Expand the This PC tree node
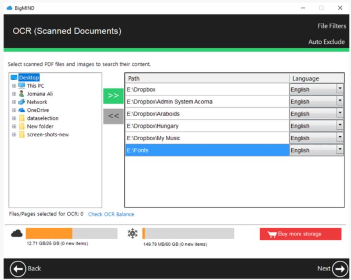This screenshot has height=280, width=351. tap(14, 86)
